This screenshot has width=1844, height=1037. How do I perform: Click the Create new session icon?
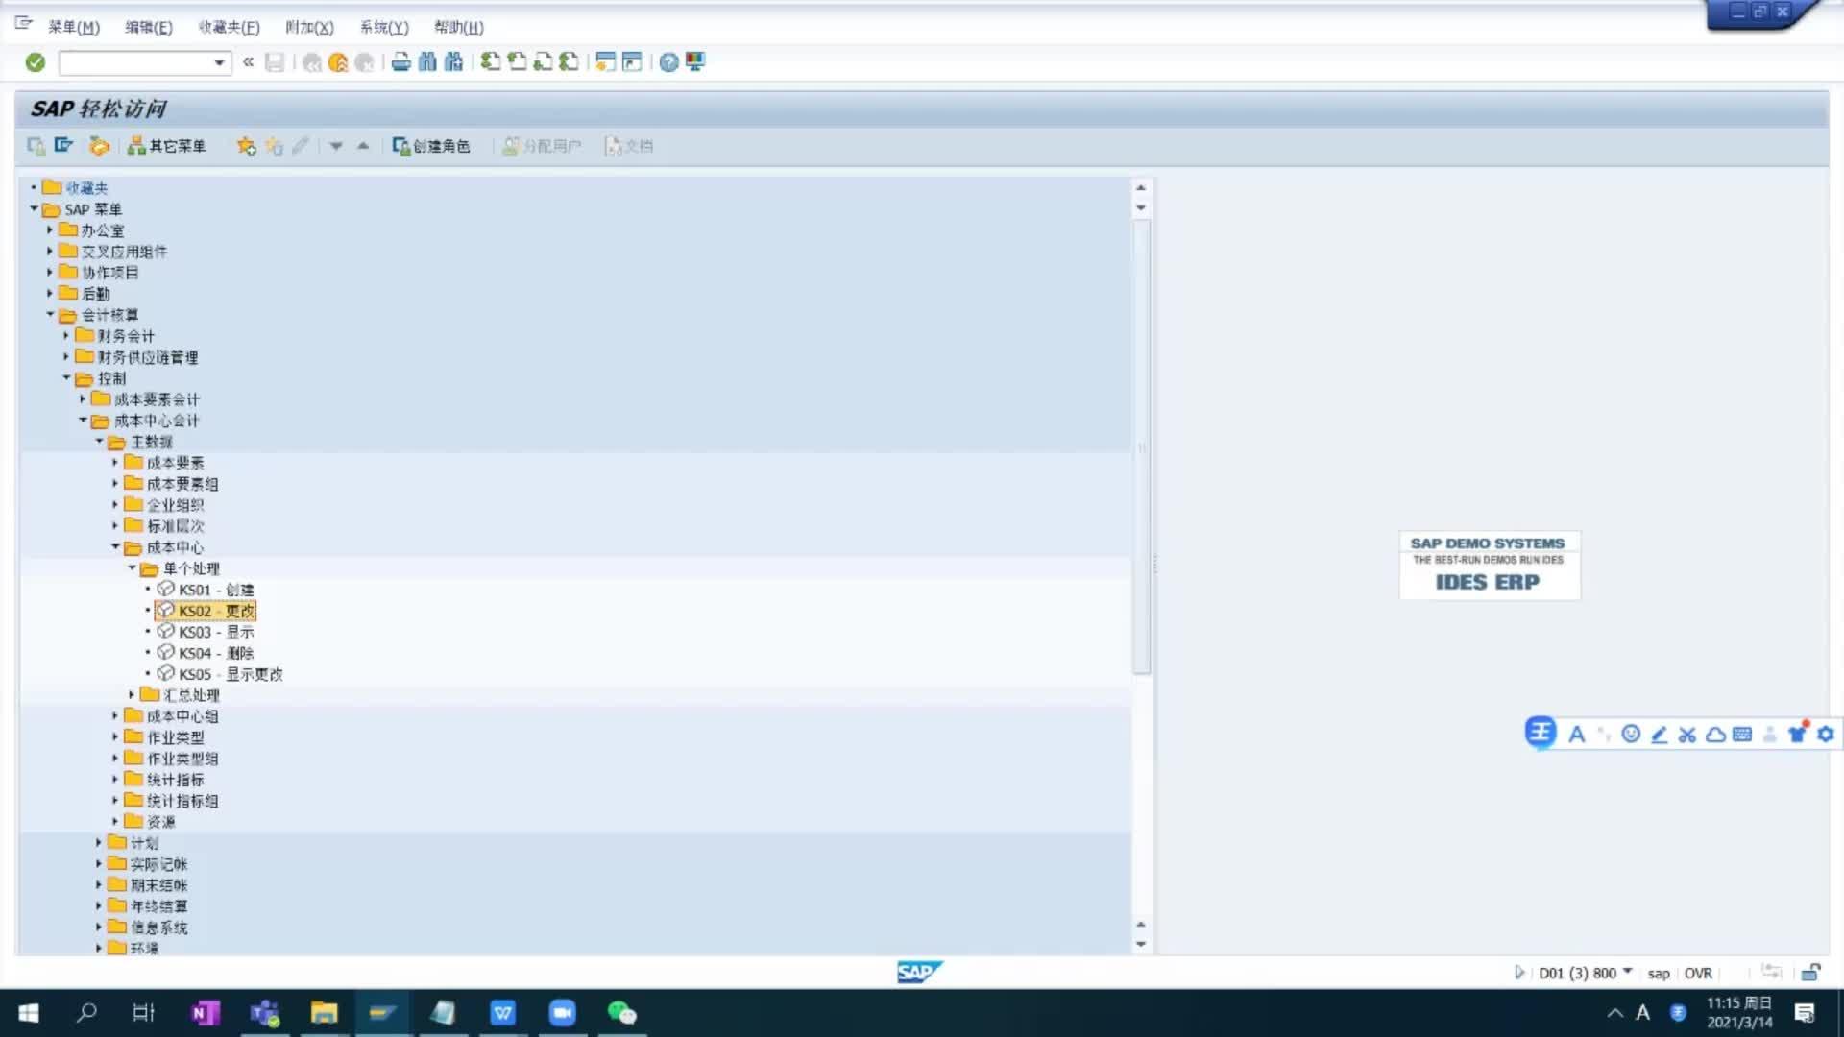pos(605,62)
